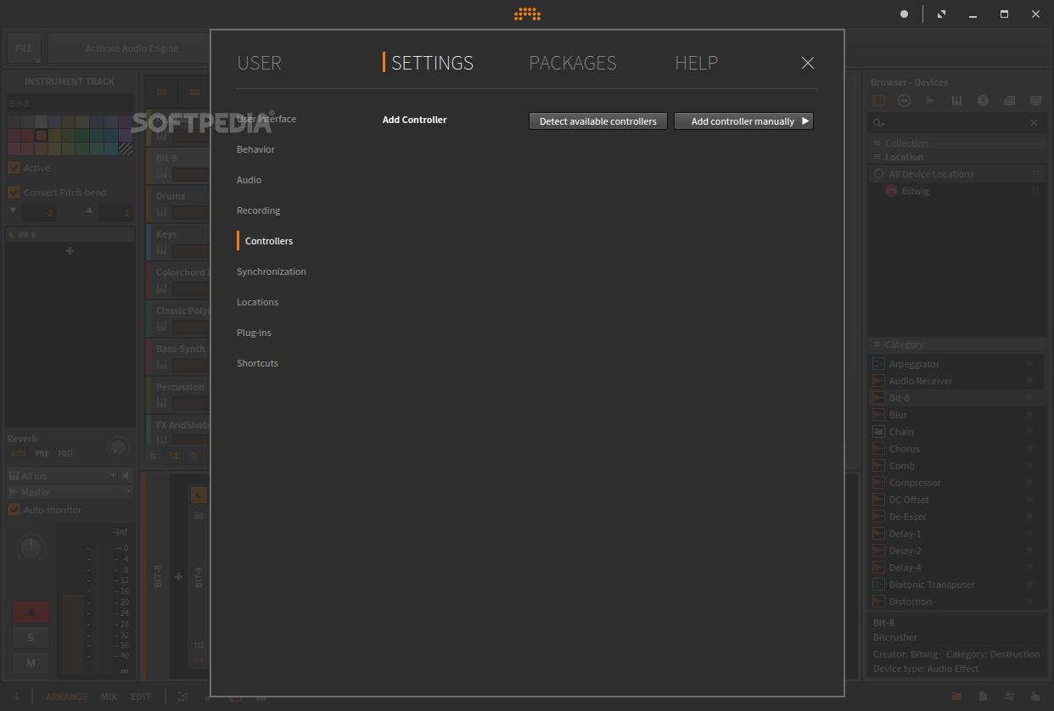This screenshot has width=1054, height=711.
Task: Add a device with chain plus icon
Action: pyautogui.click(x=178, y=577)
